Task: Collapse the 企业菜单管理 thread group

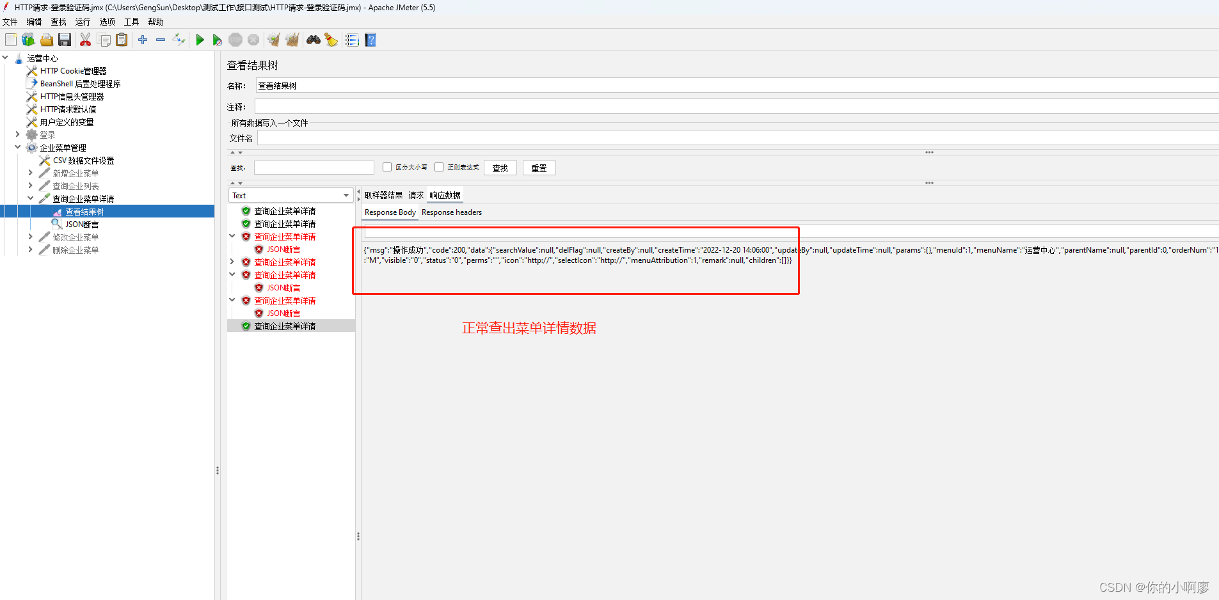Action: (18, 147)
